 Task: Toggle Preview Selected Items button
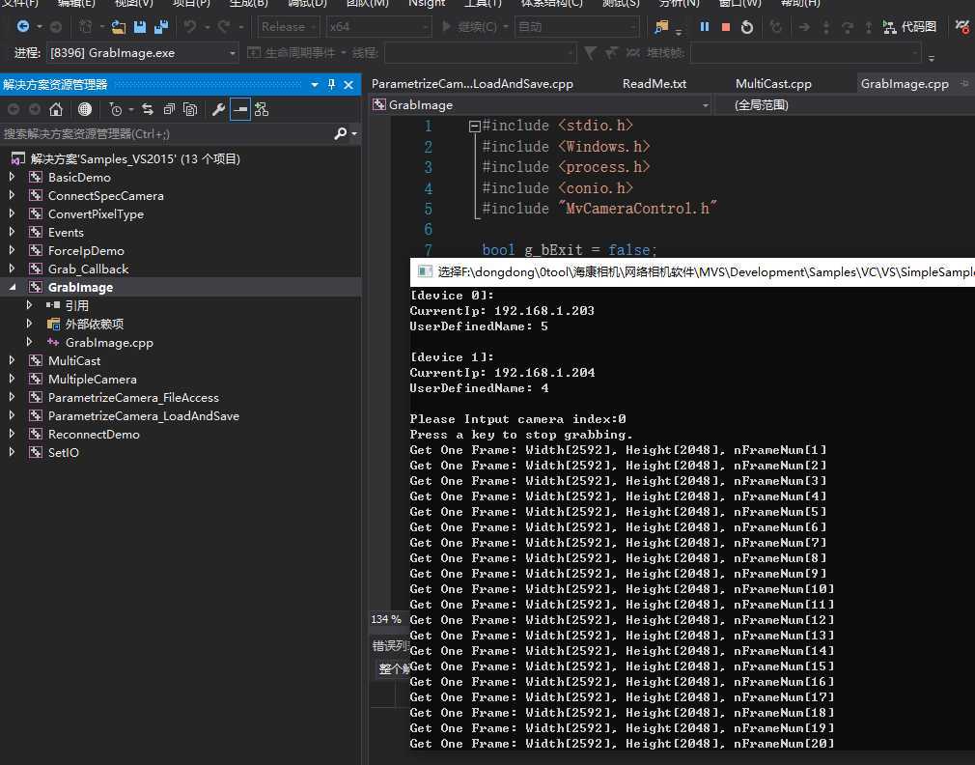240,109
